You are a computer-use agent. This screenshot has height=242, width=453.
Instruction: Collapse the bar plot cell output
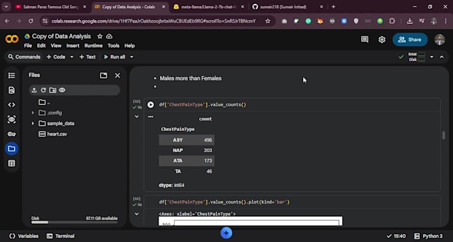pyautogui.click(x=137, y=214)
